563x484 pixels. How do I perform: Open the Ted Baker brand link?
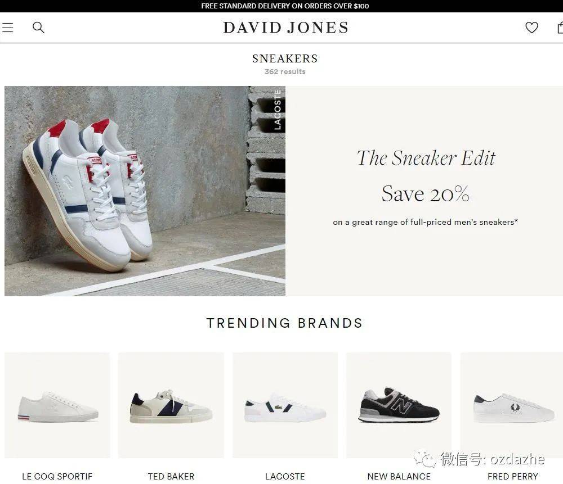[171, 477]
